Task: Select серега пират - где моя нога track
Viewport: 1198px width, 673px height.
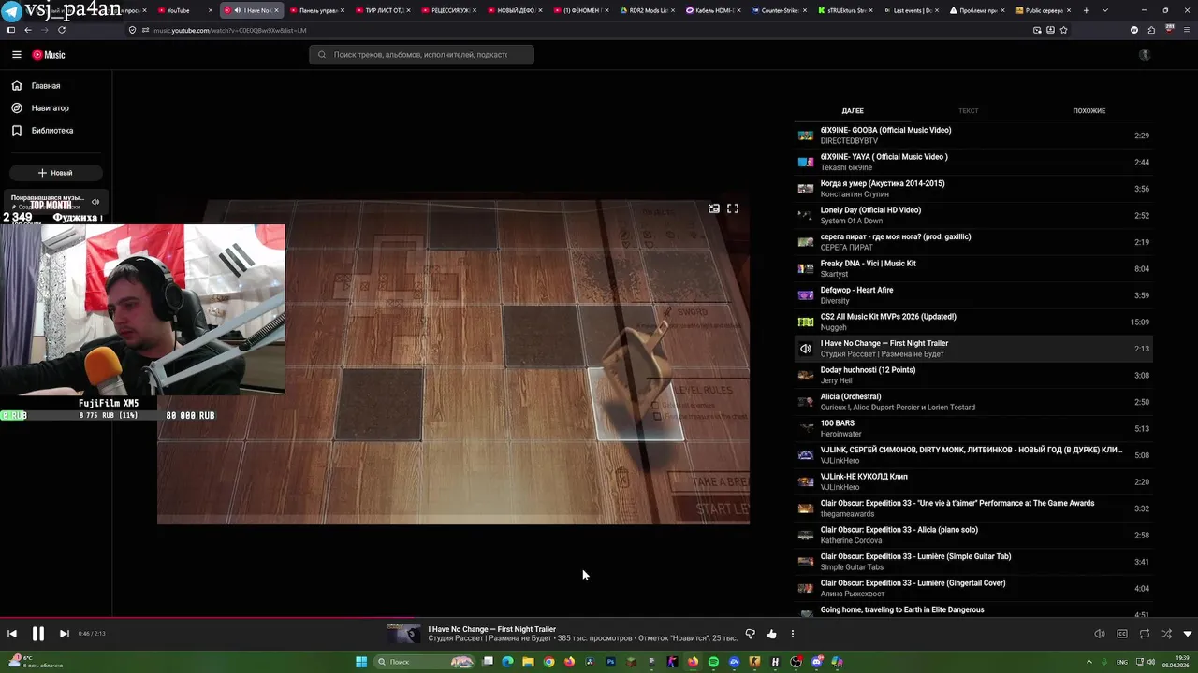Action: [x=973, y=242]
